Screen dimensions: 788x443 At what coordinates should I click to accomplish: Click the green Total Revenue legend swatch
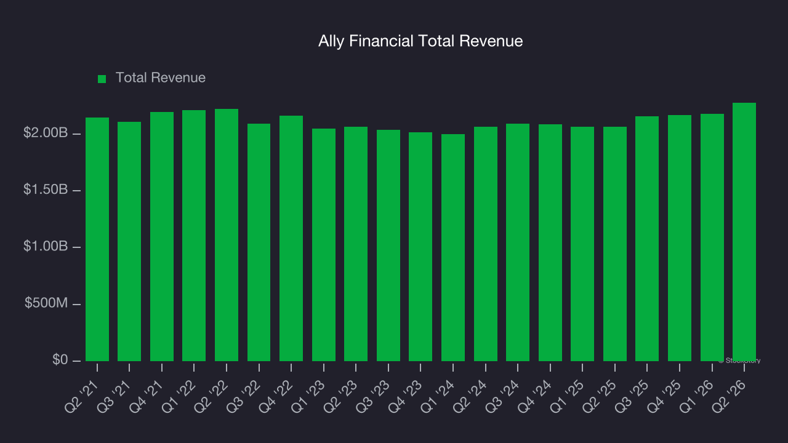[102, 79]
